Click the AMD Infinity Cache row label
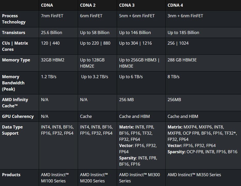Screen dimensions: 241x186 click(x=15, y=103)
